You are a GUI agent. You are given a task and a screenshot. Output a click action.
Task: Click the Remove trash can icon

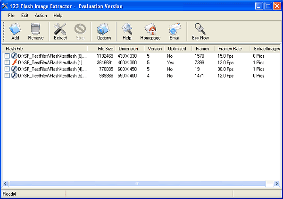[x=35, y=28]
